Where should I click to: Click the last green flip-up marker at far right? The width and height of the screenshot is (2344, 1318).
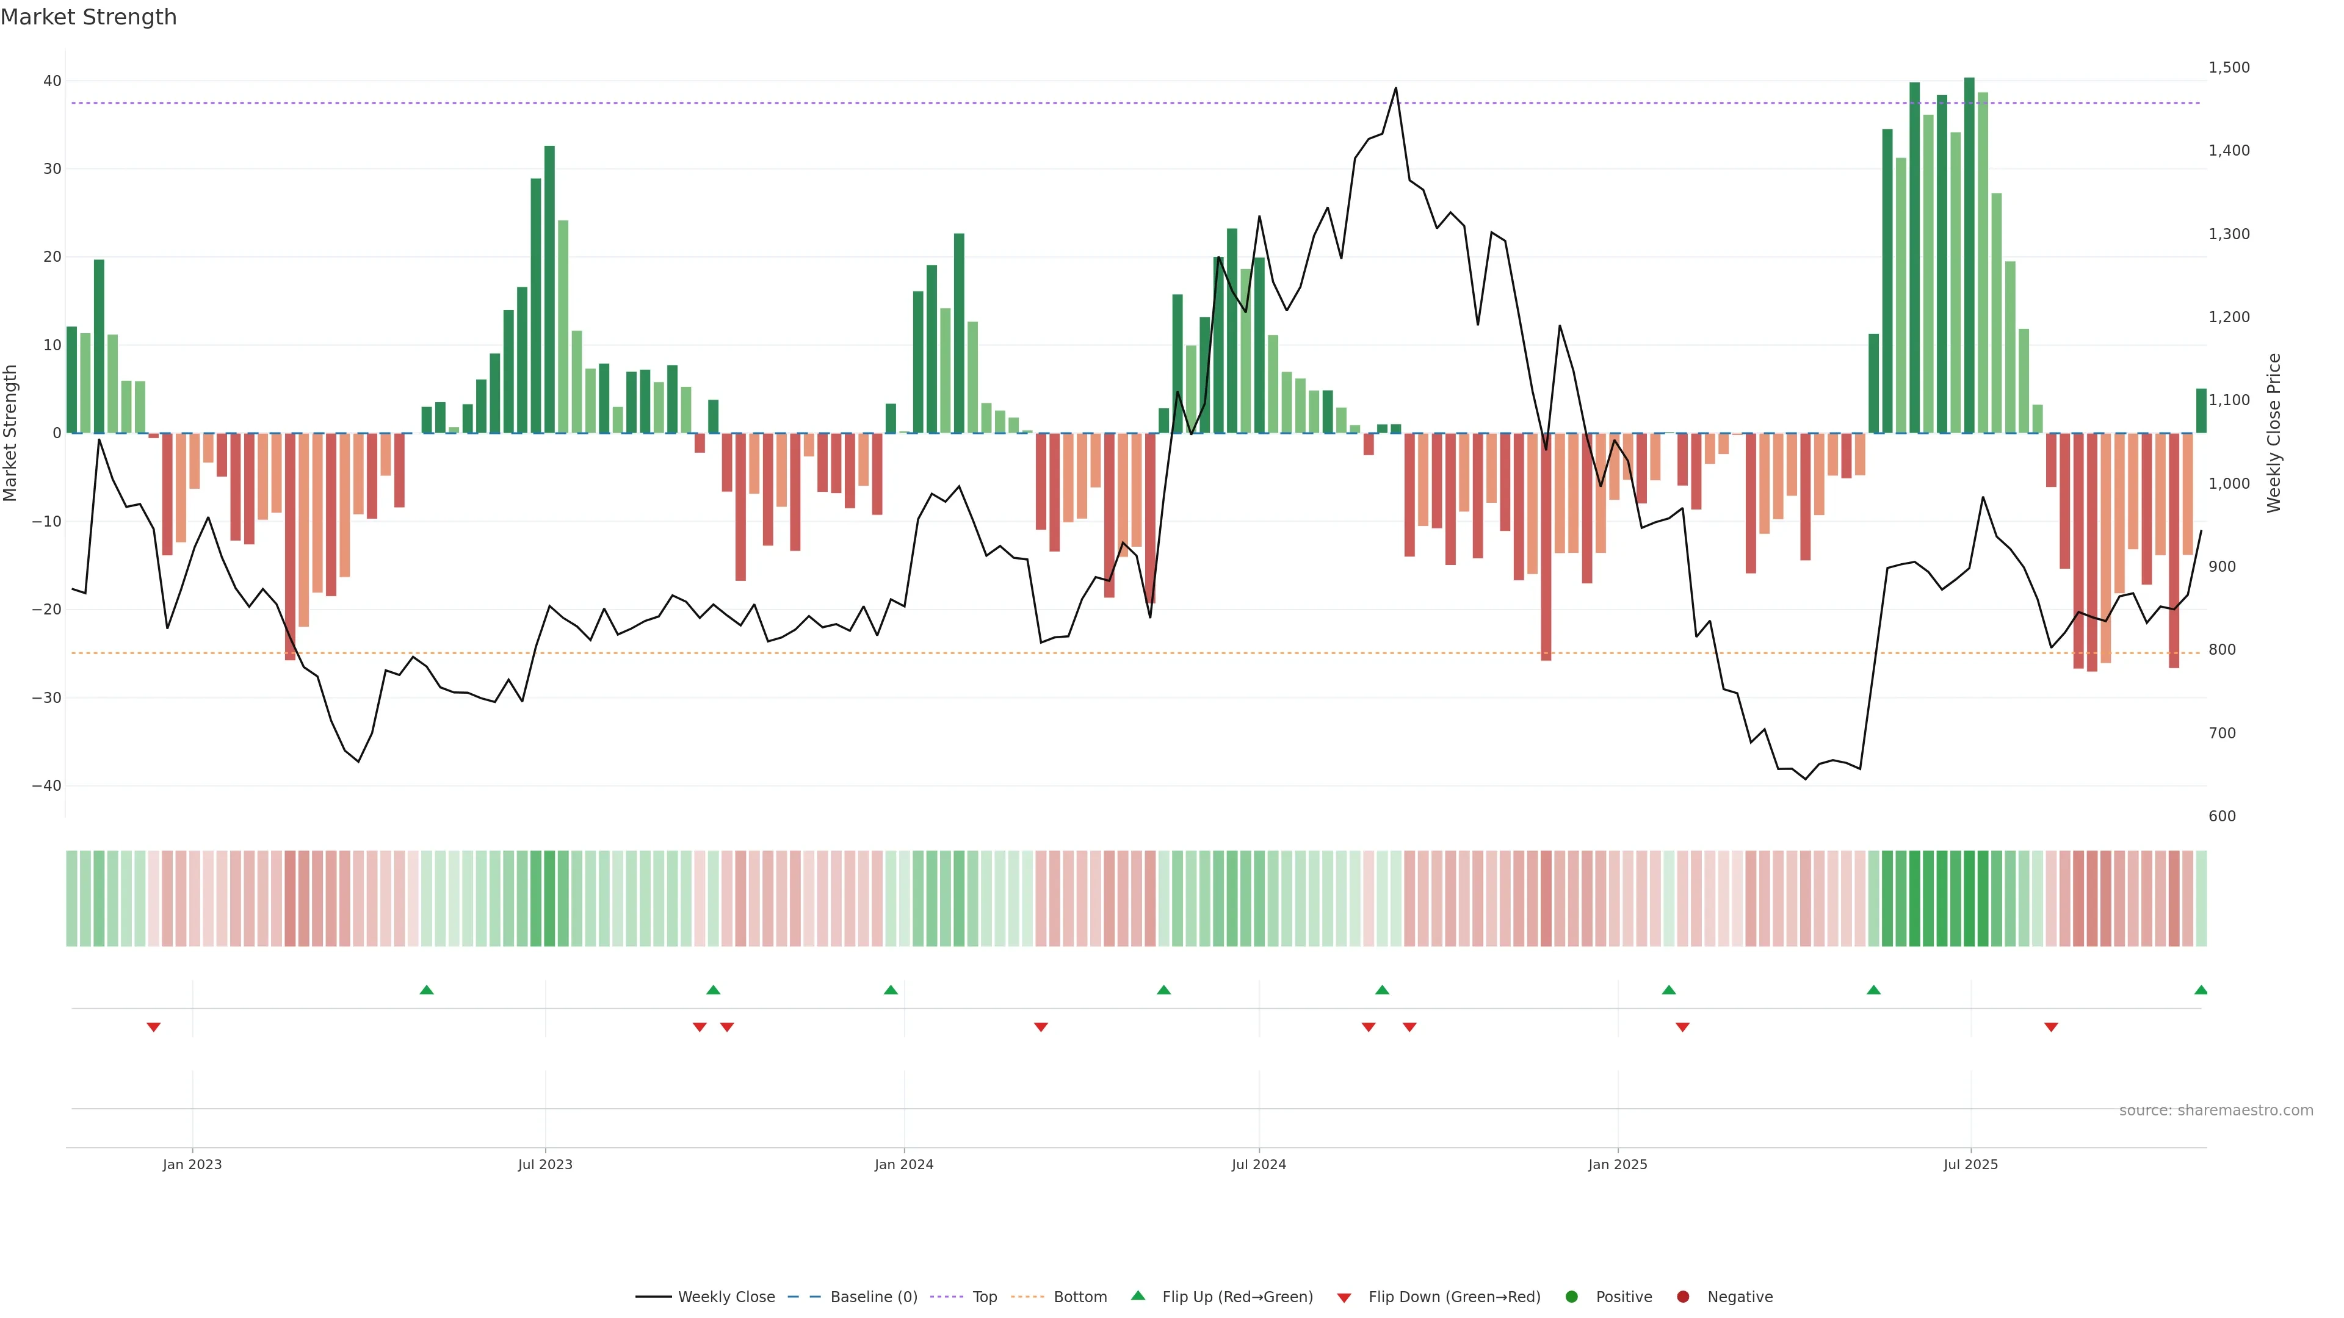pyautogui.click(x=2200, y=990)
